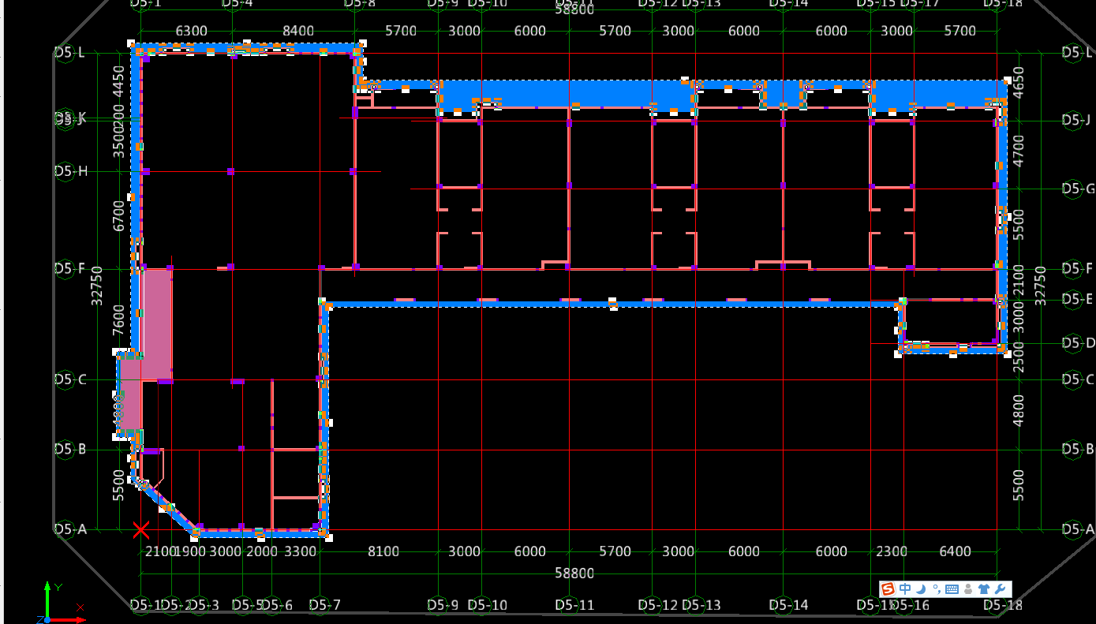This screenshot has width=1096, height=624.
Task: Select the 2000 dimension text
Action: pos(262,551)
